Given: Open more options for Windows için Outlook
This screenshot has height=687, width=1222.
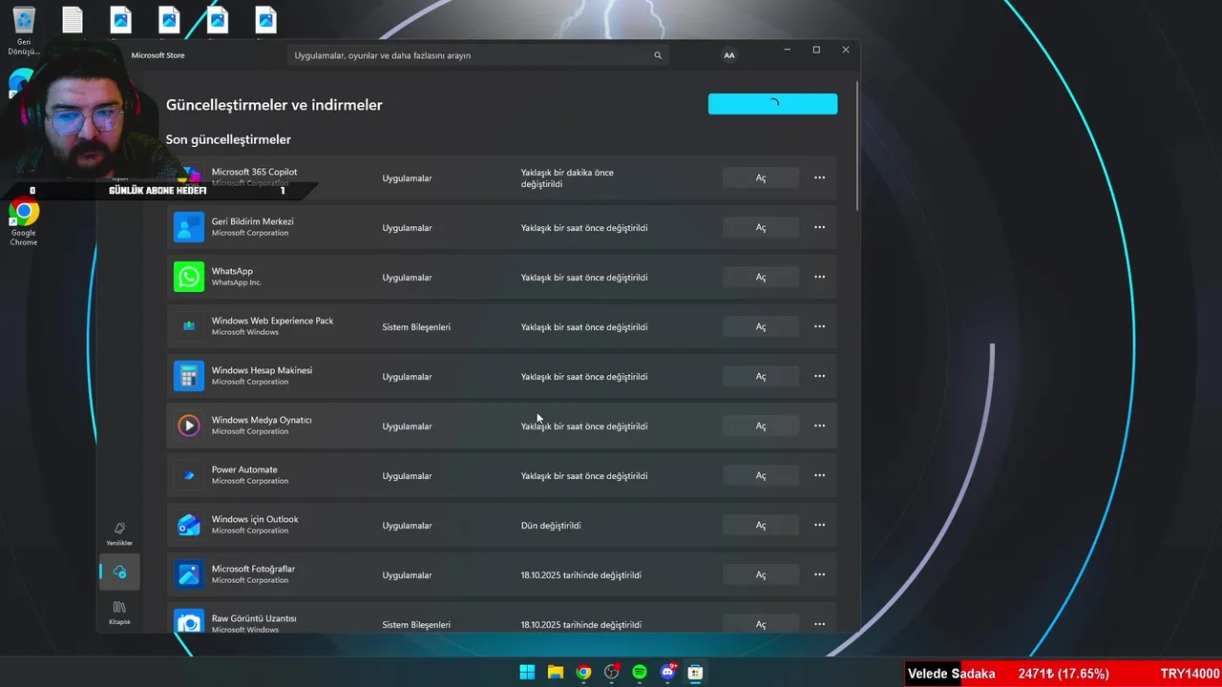Looking at the screenshot, I should coord(819,525).
